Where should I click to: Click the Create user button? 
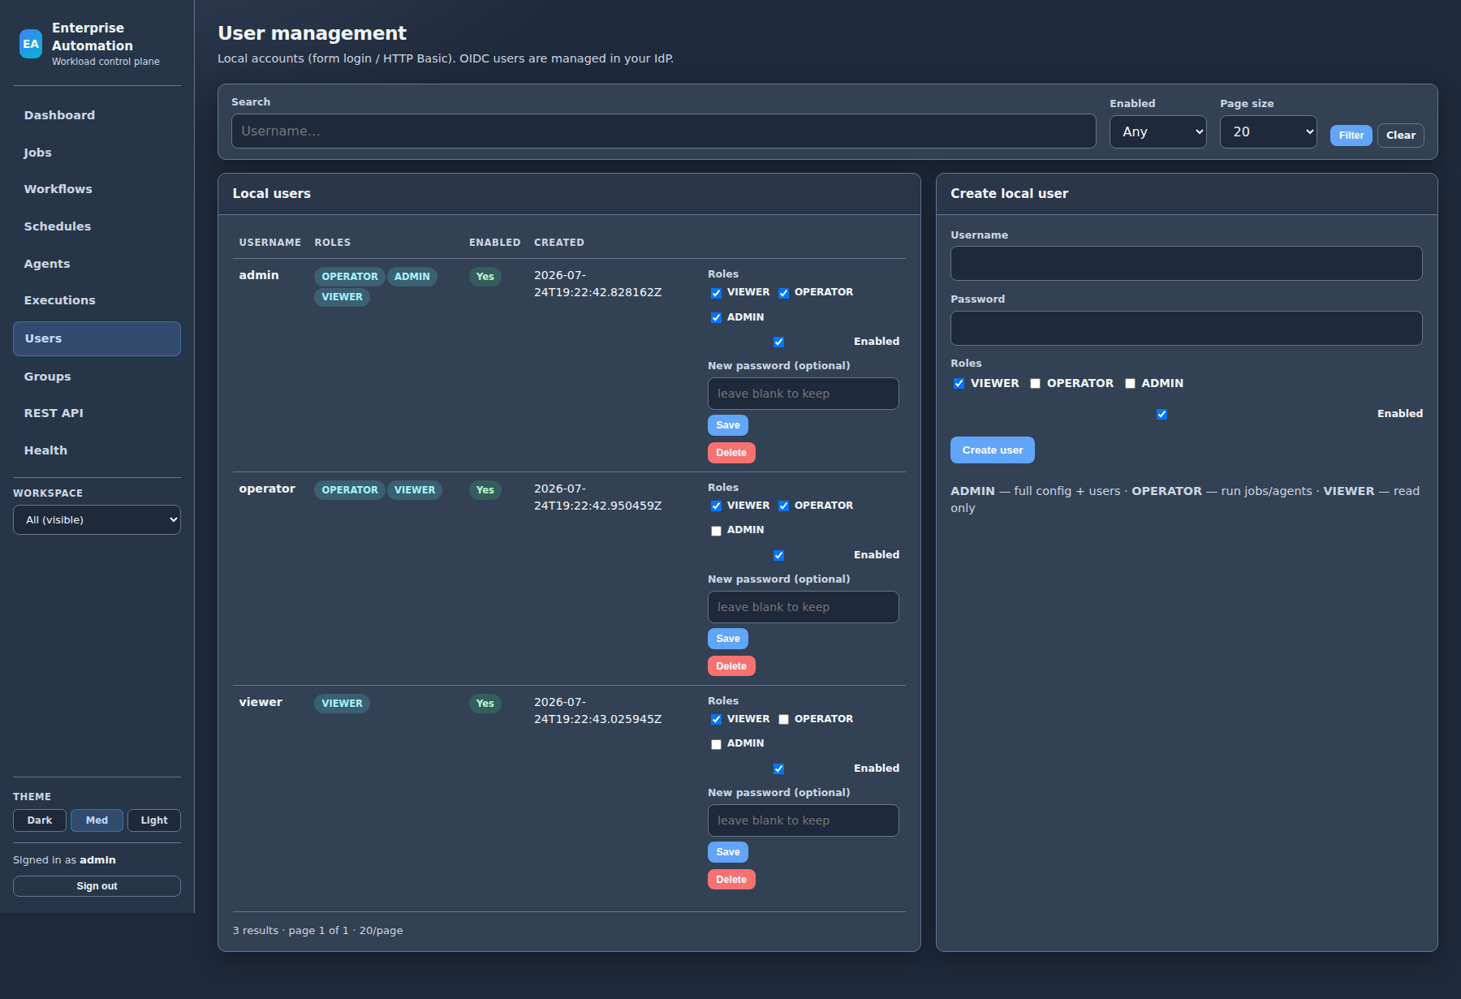tap(993, 450)
